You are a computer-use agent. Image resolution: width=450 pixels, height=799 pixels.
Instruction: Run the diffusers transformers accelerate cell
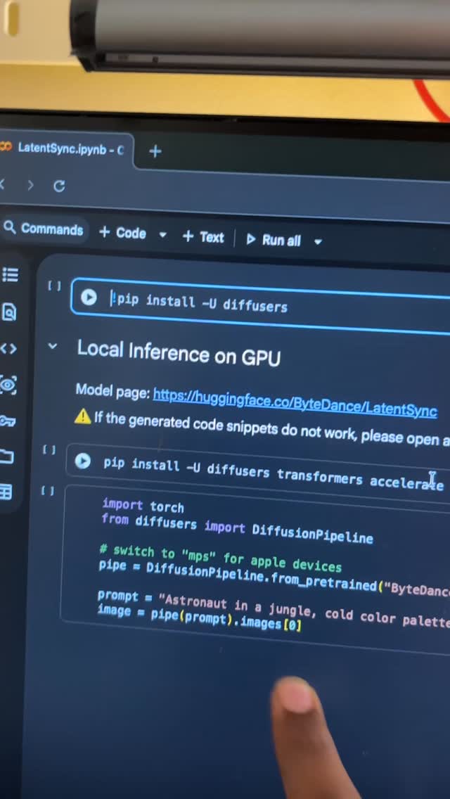point(82,461)
